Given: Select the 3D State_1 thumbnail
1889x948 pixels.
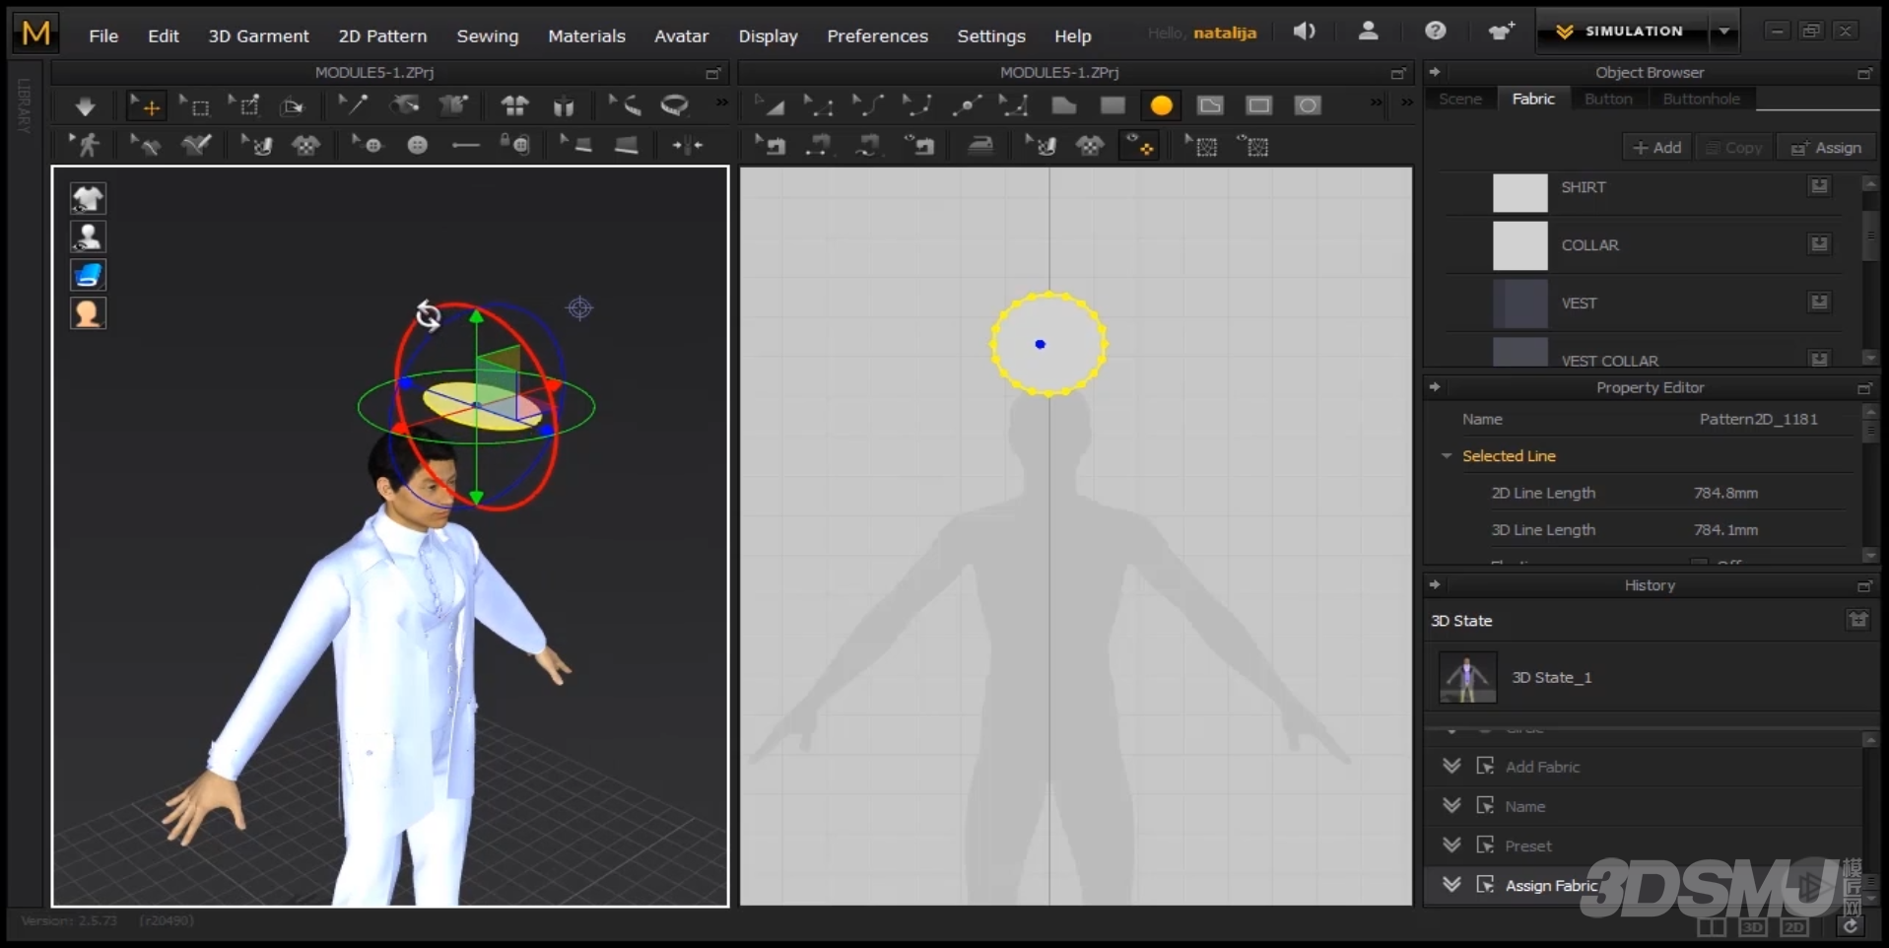Looking at the screenshot, I should tap(1467, 677).
